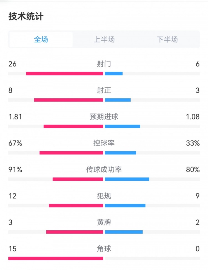Select the 控球率 label
This screenshot has height=270, width=208.
104,143
